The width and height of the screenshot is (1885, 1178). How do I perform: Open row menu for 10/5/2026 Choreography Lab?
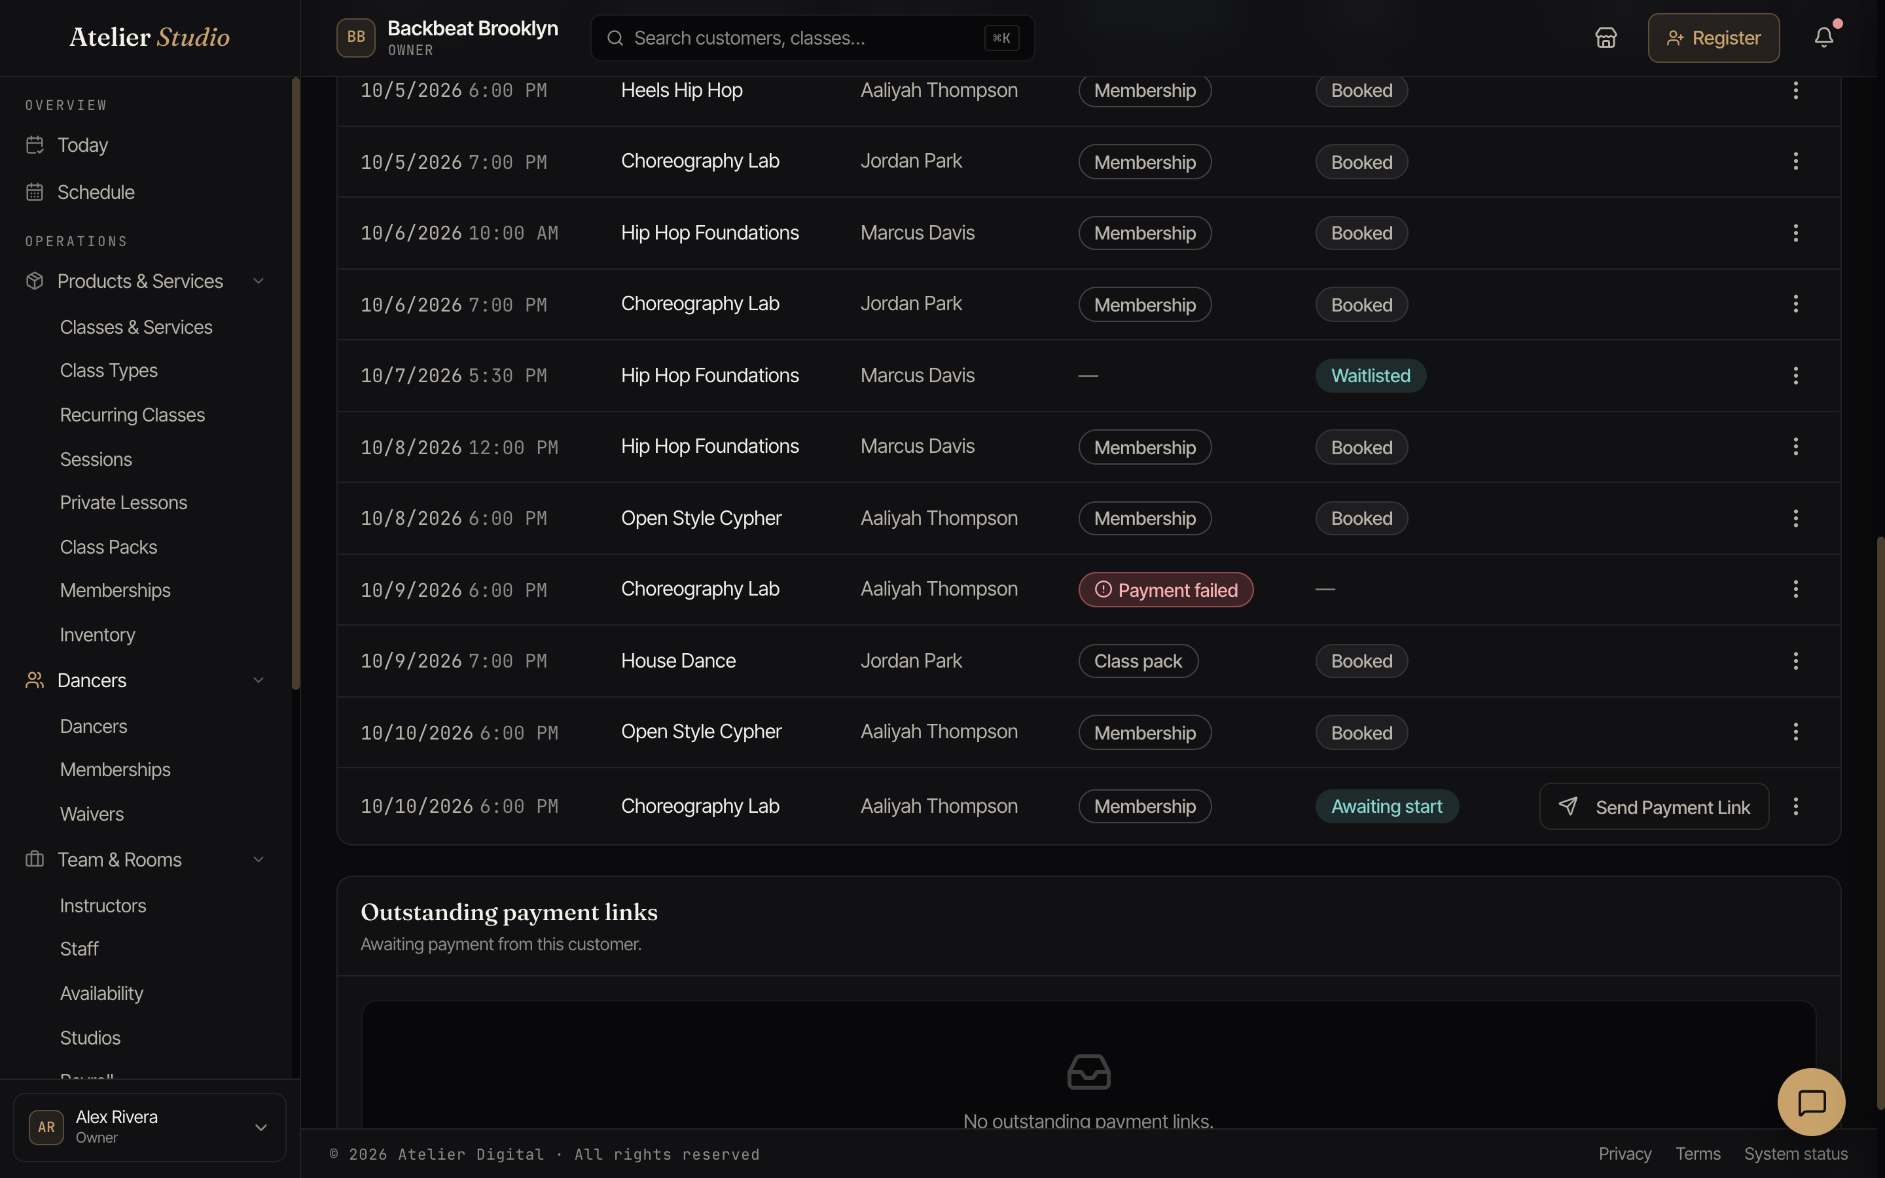[1795, 161]
